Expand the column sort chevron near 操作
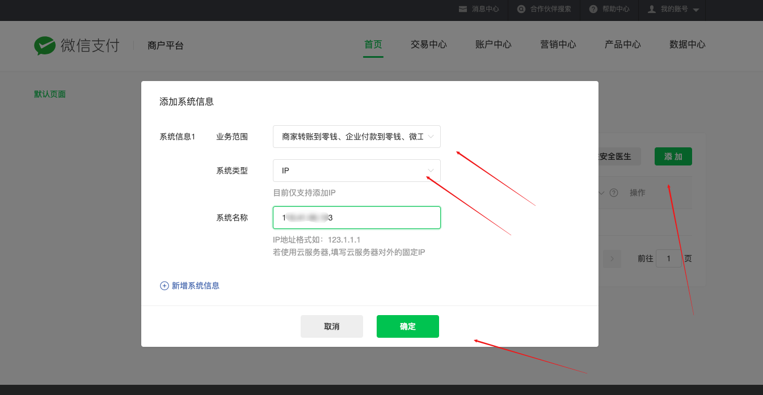 [x=602, y=193]
